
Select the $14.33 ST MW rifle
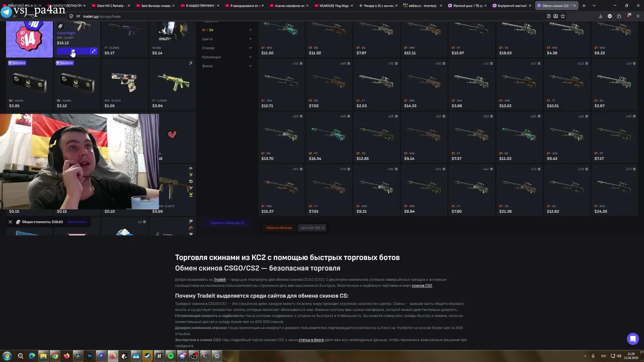[x=424, y=84]
